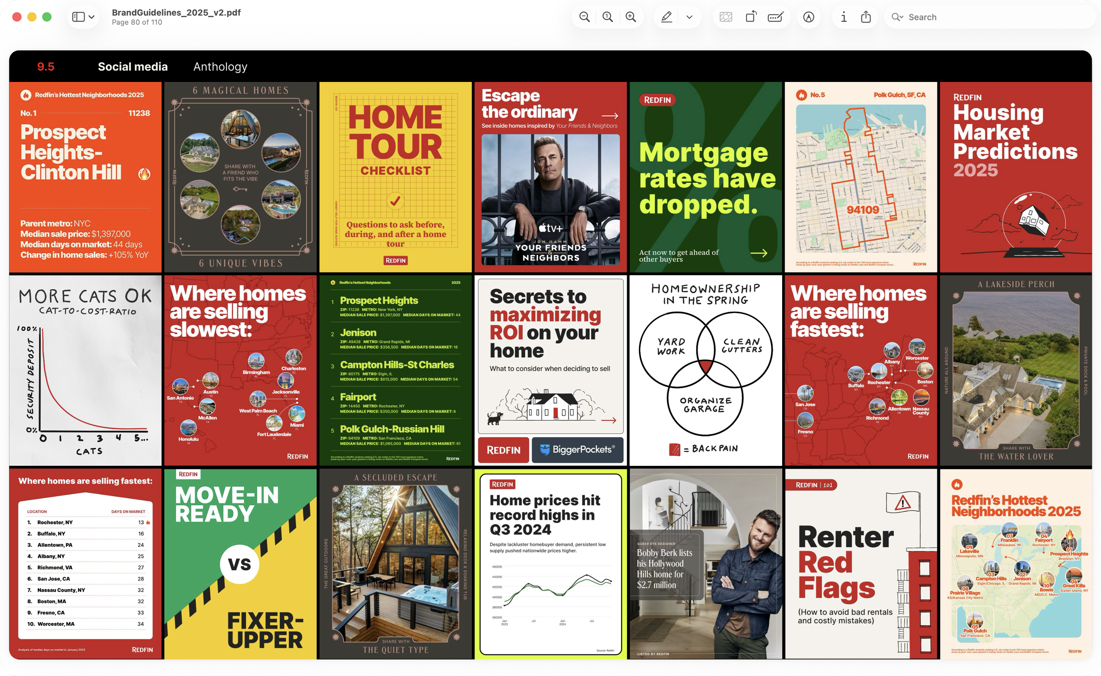This screenshot has width=1101, height=676.
Task: Click the grayed-out background removal icon
Action: click(726, 17)
